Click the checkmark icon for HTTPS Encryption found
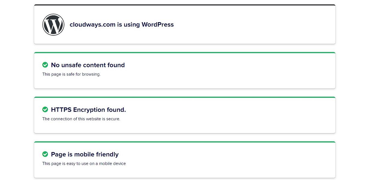Viewport: 369px width, 180px height. click(45, 109)
